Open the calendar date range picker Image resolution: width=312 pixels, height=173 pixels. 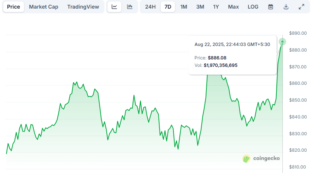point(270,7)
